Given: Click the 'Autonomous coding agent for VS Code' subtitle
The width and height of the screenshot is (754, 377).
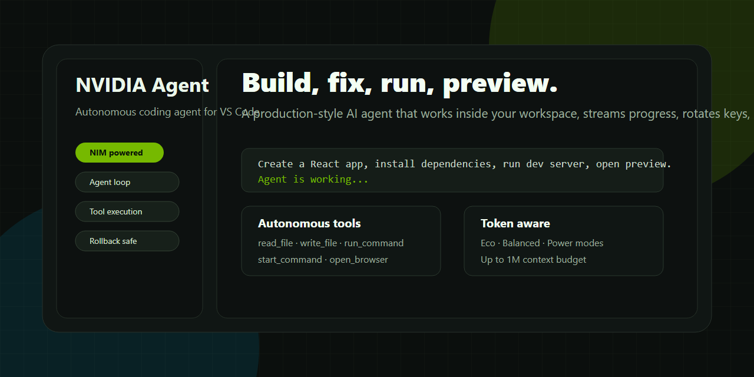Looking at the screenshot, I should [x=167, y=112].
